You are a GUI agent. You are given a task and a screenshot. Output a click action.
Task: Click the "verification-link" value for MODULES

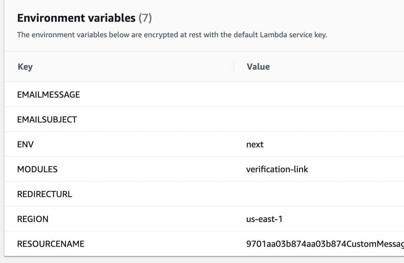(x=277, y=169)
